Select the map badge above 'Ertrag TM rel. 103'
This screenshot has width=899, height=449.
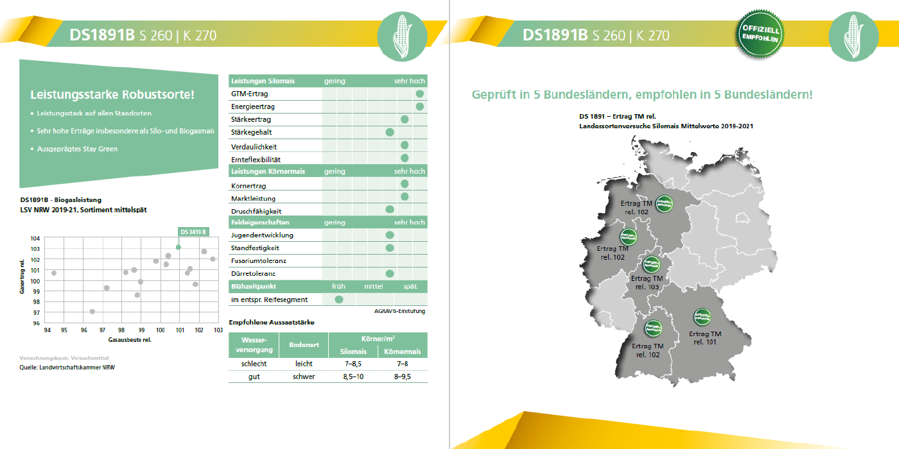651,265
